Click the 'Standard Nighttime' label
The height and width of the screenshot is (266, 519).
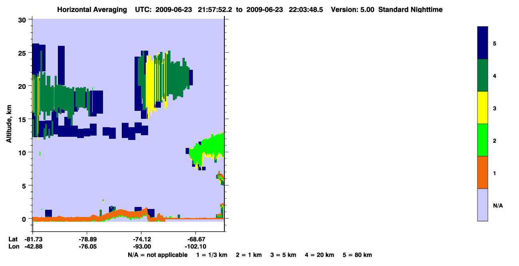point(410,10)
